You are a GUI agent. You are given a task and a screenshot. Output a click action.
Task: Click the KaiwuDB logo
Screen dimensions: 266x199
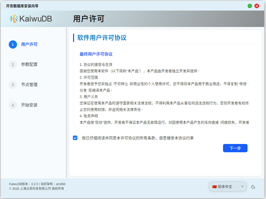31,19
